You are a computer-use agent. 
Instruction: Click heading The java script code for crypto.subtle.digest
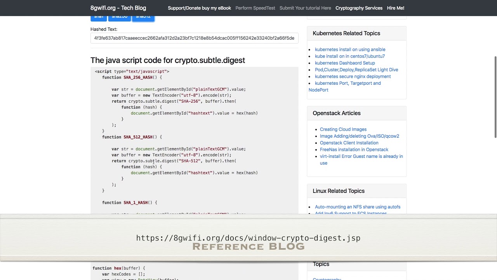click(168, 60)
